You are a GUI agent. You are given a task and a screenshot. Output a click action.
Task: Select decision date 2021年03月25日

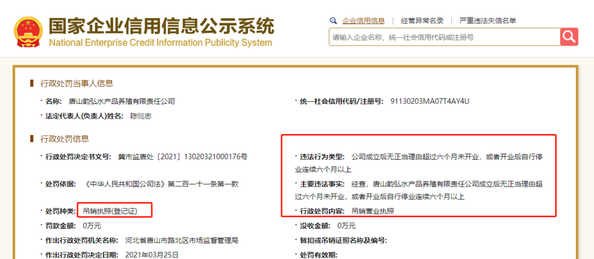[x=152, y=255]
